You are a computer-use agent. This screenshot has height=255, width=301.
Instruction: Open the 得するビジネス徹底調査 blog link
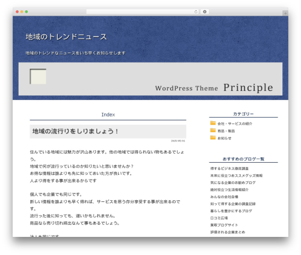tap(229, 169)
